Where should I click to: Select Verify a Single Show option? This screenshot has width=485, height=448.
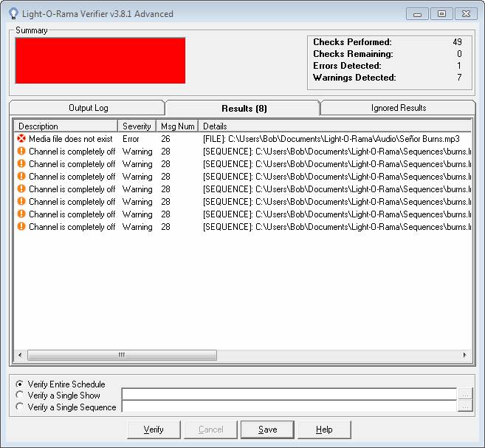tap(20, 396)
